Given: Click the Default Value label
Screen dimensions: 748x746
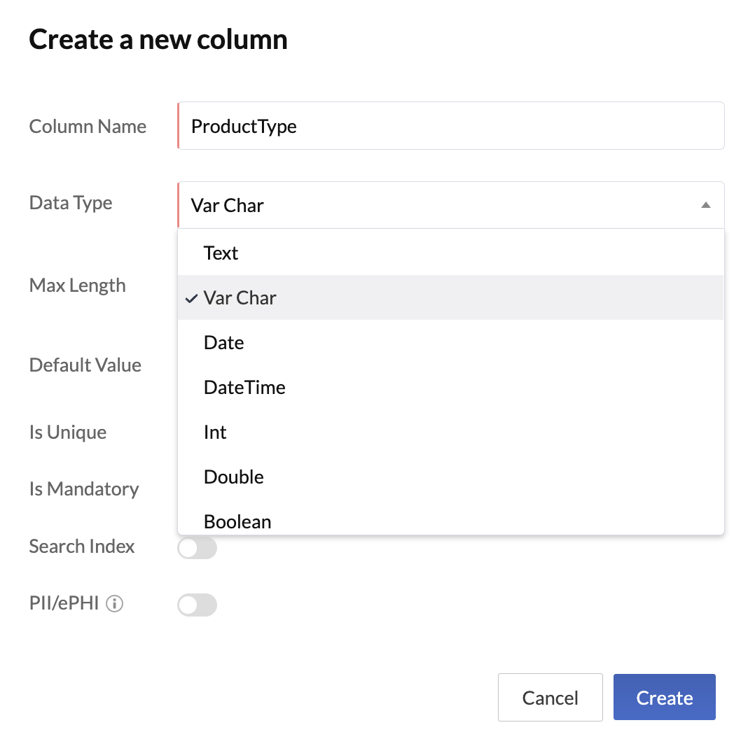Looking at the screenshot, I should (85, 365).
